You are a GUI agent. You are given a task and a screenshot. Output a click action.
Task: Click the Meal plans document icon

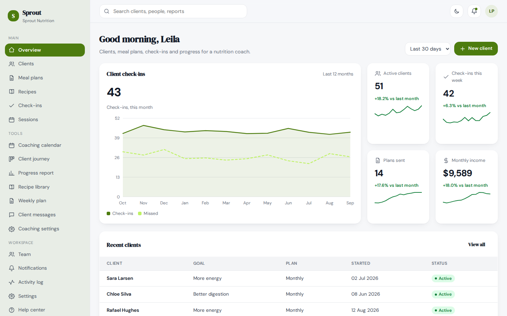12,78
